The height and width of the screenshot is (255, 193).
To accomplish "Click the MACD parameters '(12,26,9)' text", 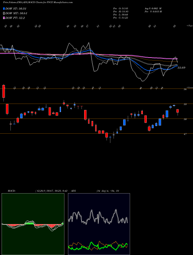I will tap(41, 191).
